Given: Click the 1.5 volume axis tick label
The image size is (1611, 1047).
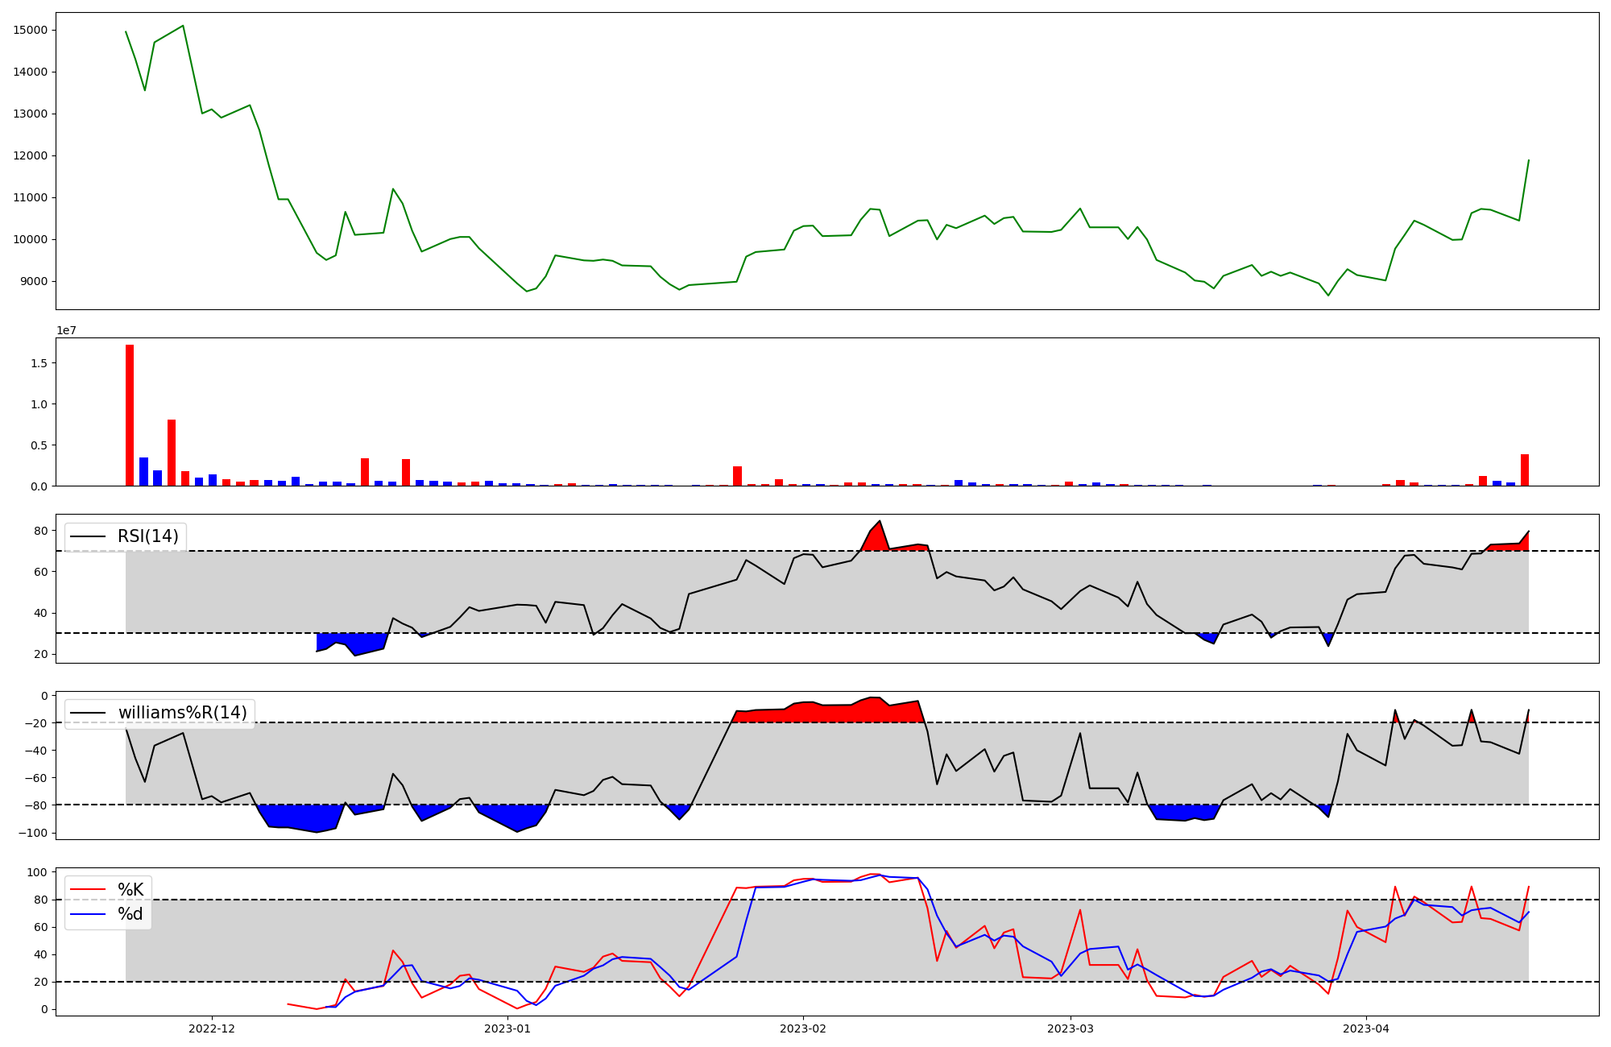Looking at the screenshot, I should pyautogui.click(x=39, y=363).
